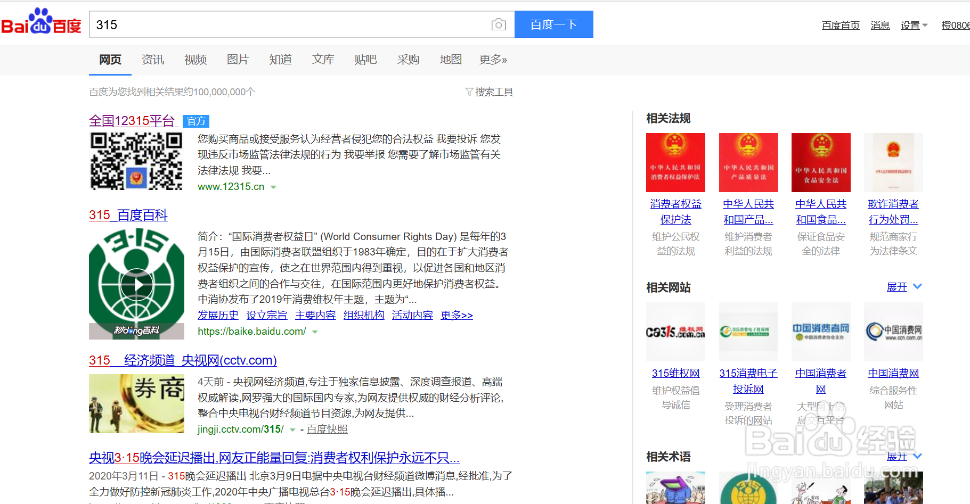Open 活动内容 sublink
The height and width of the screenshot is (504, 970).
tap(412, 315)
